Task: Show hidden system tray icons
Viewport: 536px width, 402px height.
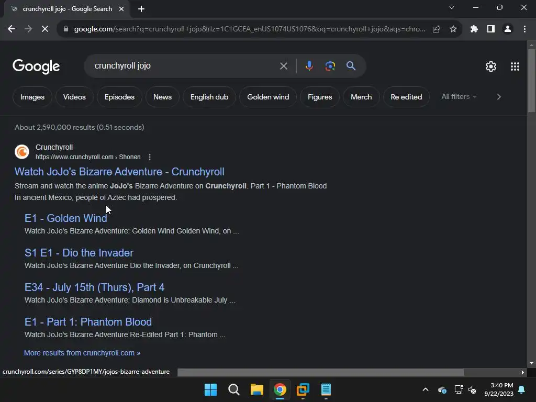Action: coord(426,389)
